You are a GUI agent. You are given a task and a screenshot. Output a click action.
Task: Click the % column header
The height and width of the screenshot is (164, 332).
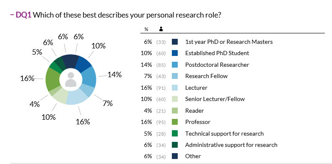pos(146,29)
